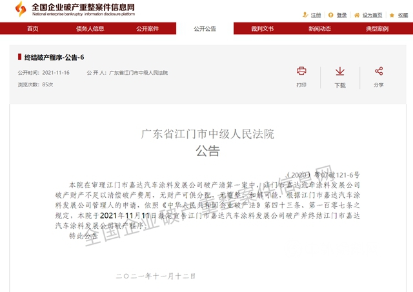
Task: Open the 债务人信息 menu tab
Action: coord(90,28)
